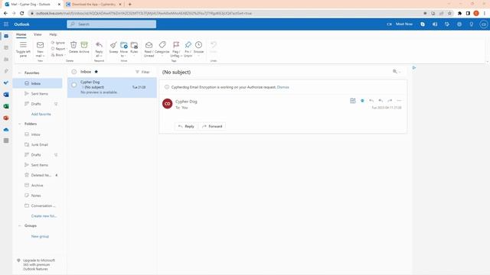Launch Excel from the app rail
The image size is (490, 275).
(6, 106)
